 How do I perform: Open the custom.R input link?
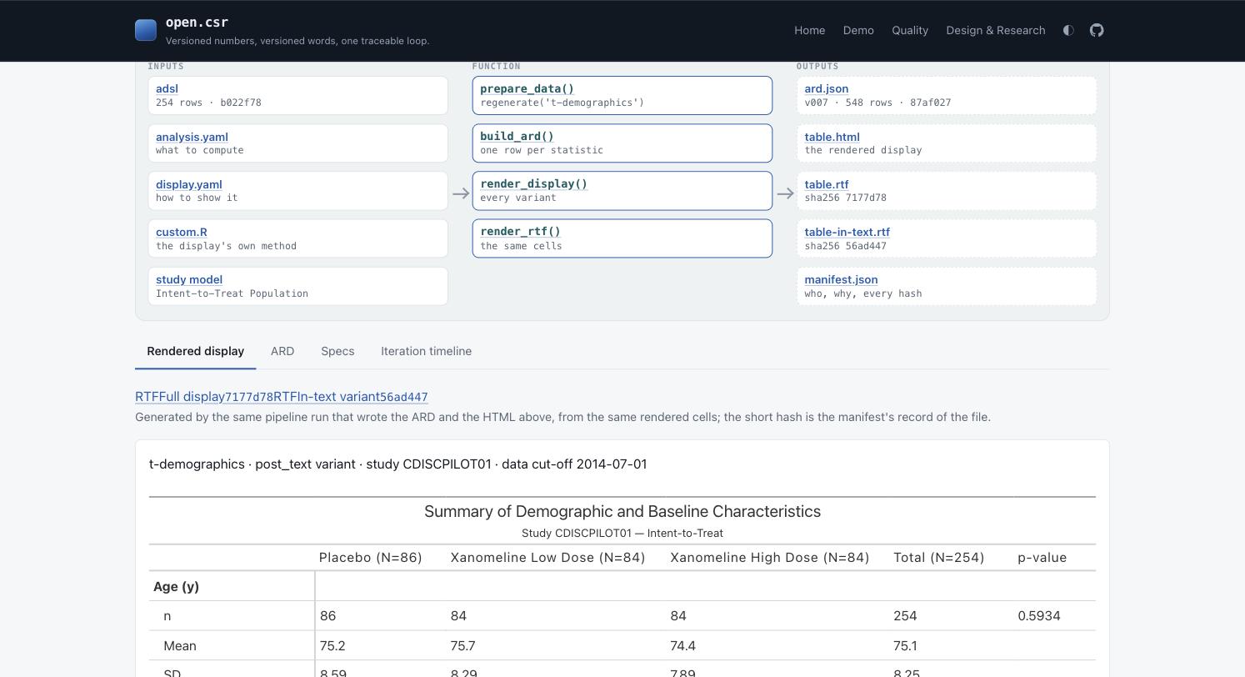pyautogui.click(x=181, y=232)
